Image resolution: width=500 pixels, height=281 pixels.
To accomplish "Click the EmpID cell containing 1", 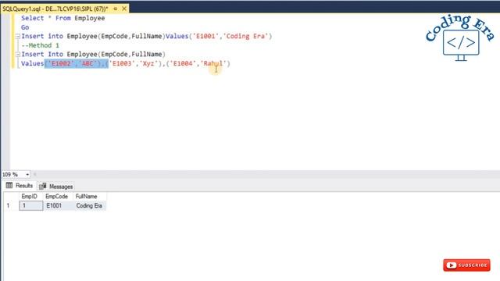I will point(31,206).
